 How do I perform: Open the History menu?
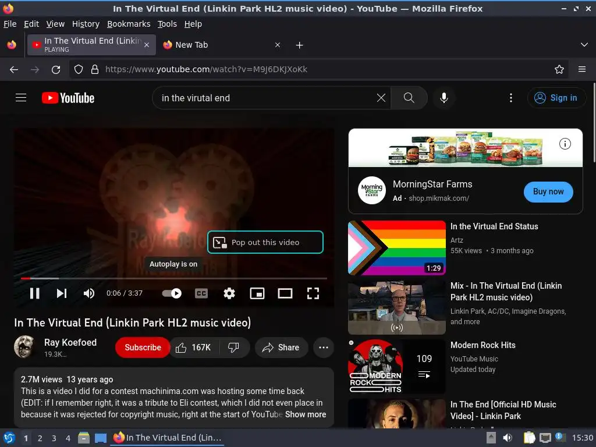86,24
